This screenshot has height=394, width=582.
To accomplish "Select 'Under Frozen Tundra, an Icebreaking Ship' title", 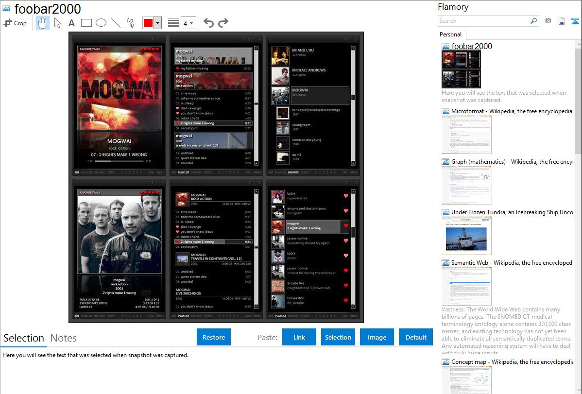I will (512, 212).
